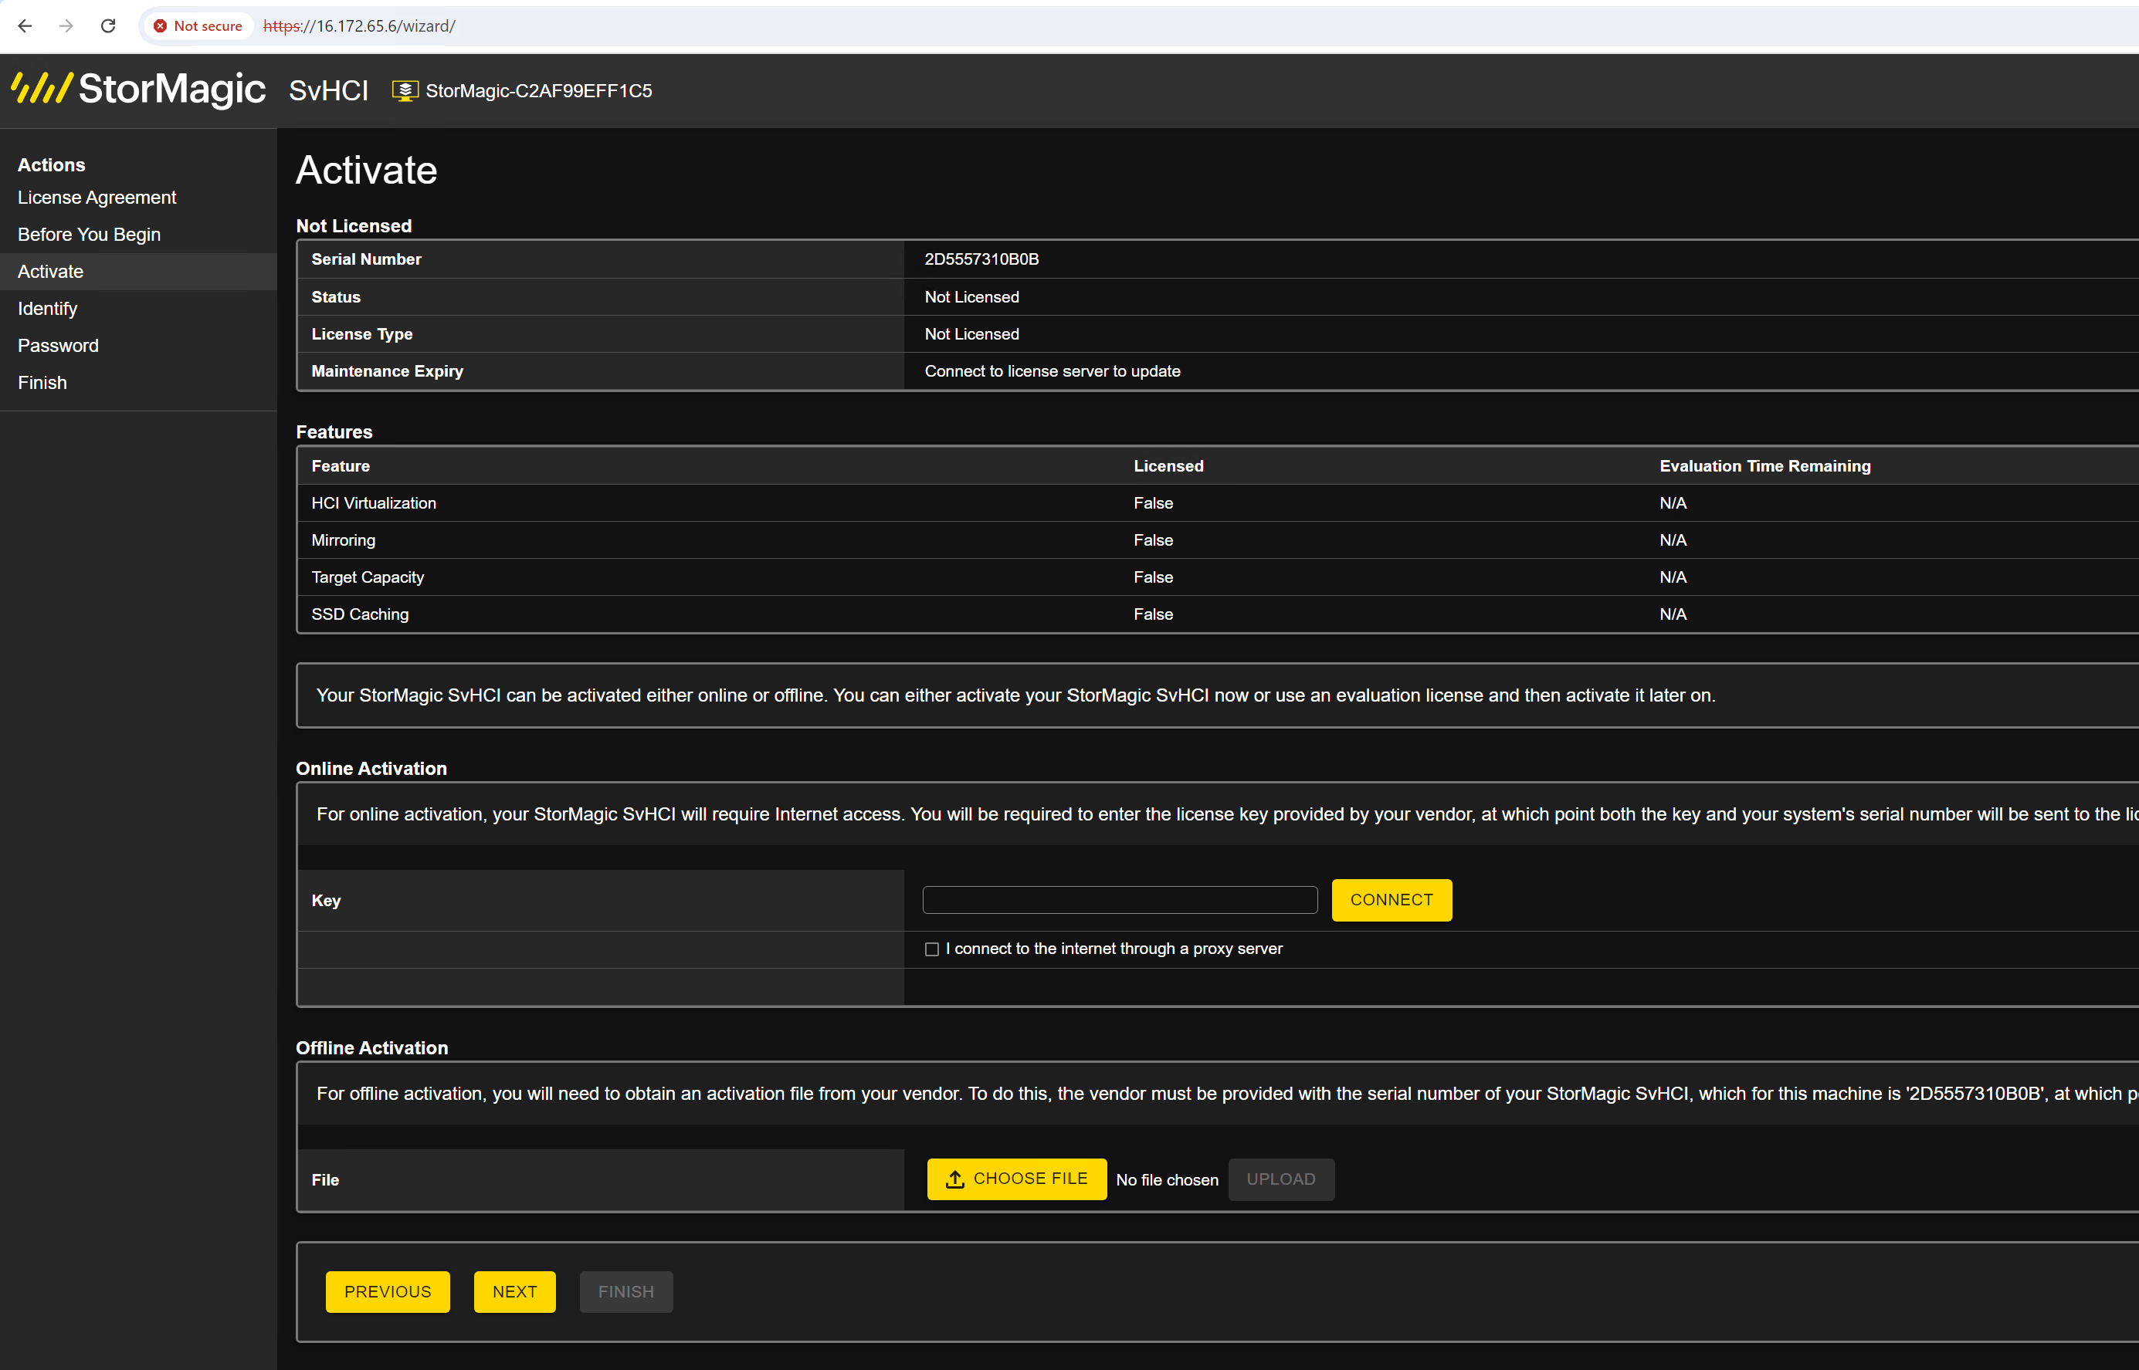The image size is (2139, 1370).
Task: Click the host monitor icon beside StorMagic-C2AF99EFF1C5
Action: coord(405,91)
